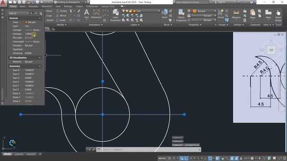Expand the Annotation panel flyout
Screen dimensions: 287x161
point(96,25)
